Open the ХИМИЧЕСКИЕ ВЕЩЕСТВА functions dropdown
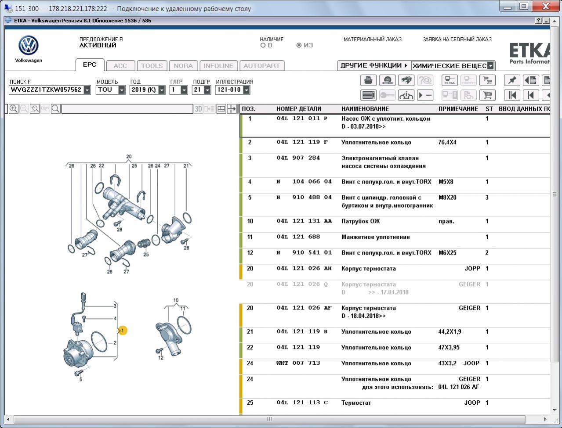 490,66
